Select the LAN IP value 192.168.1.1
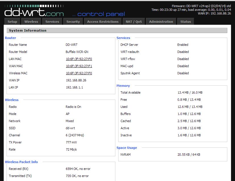 pos(74,87)
